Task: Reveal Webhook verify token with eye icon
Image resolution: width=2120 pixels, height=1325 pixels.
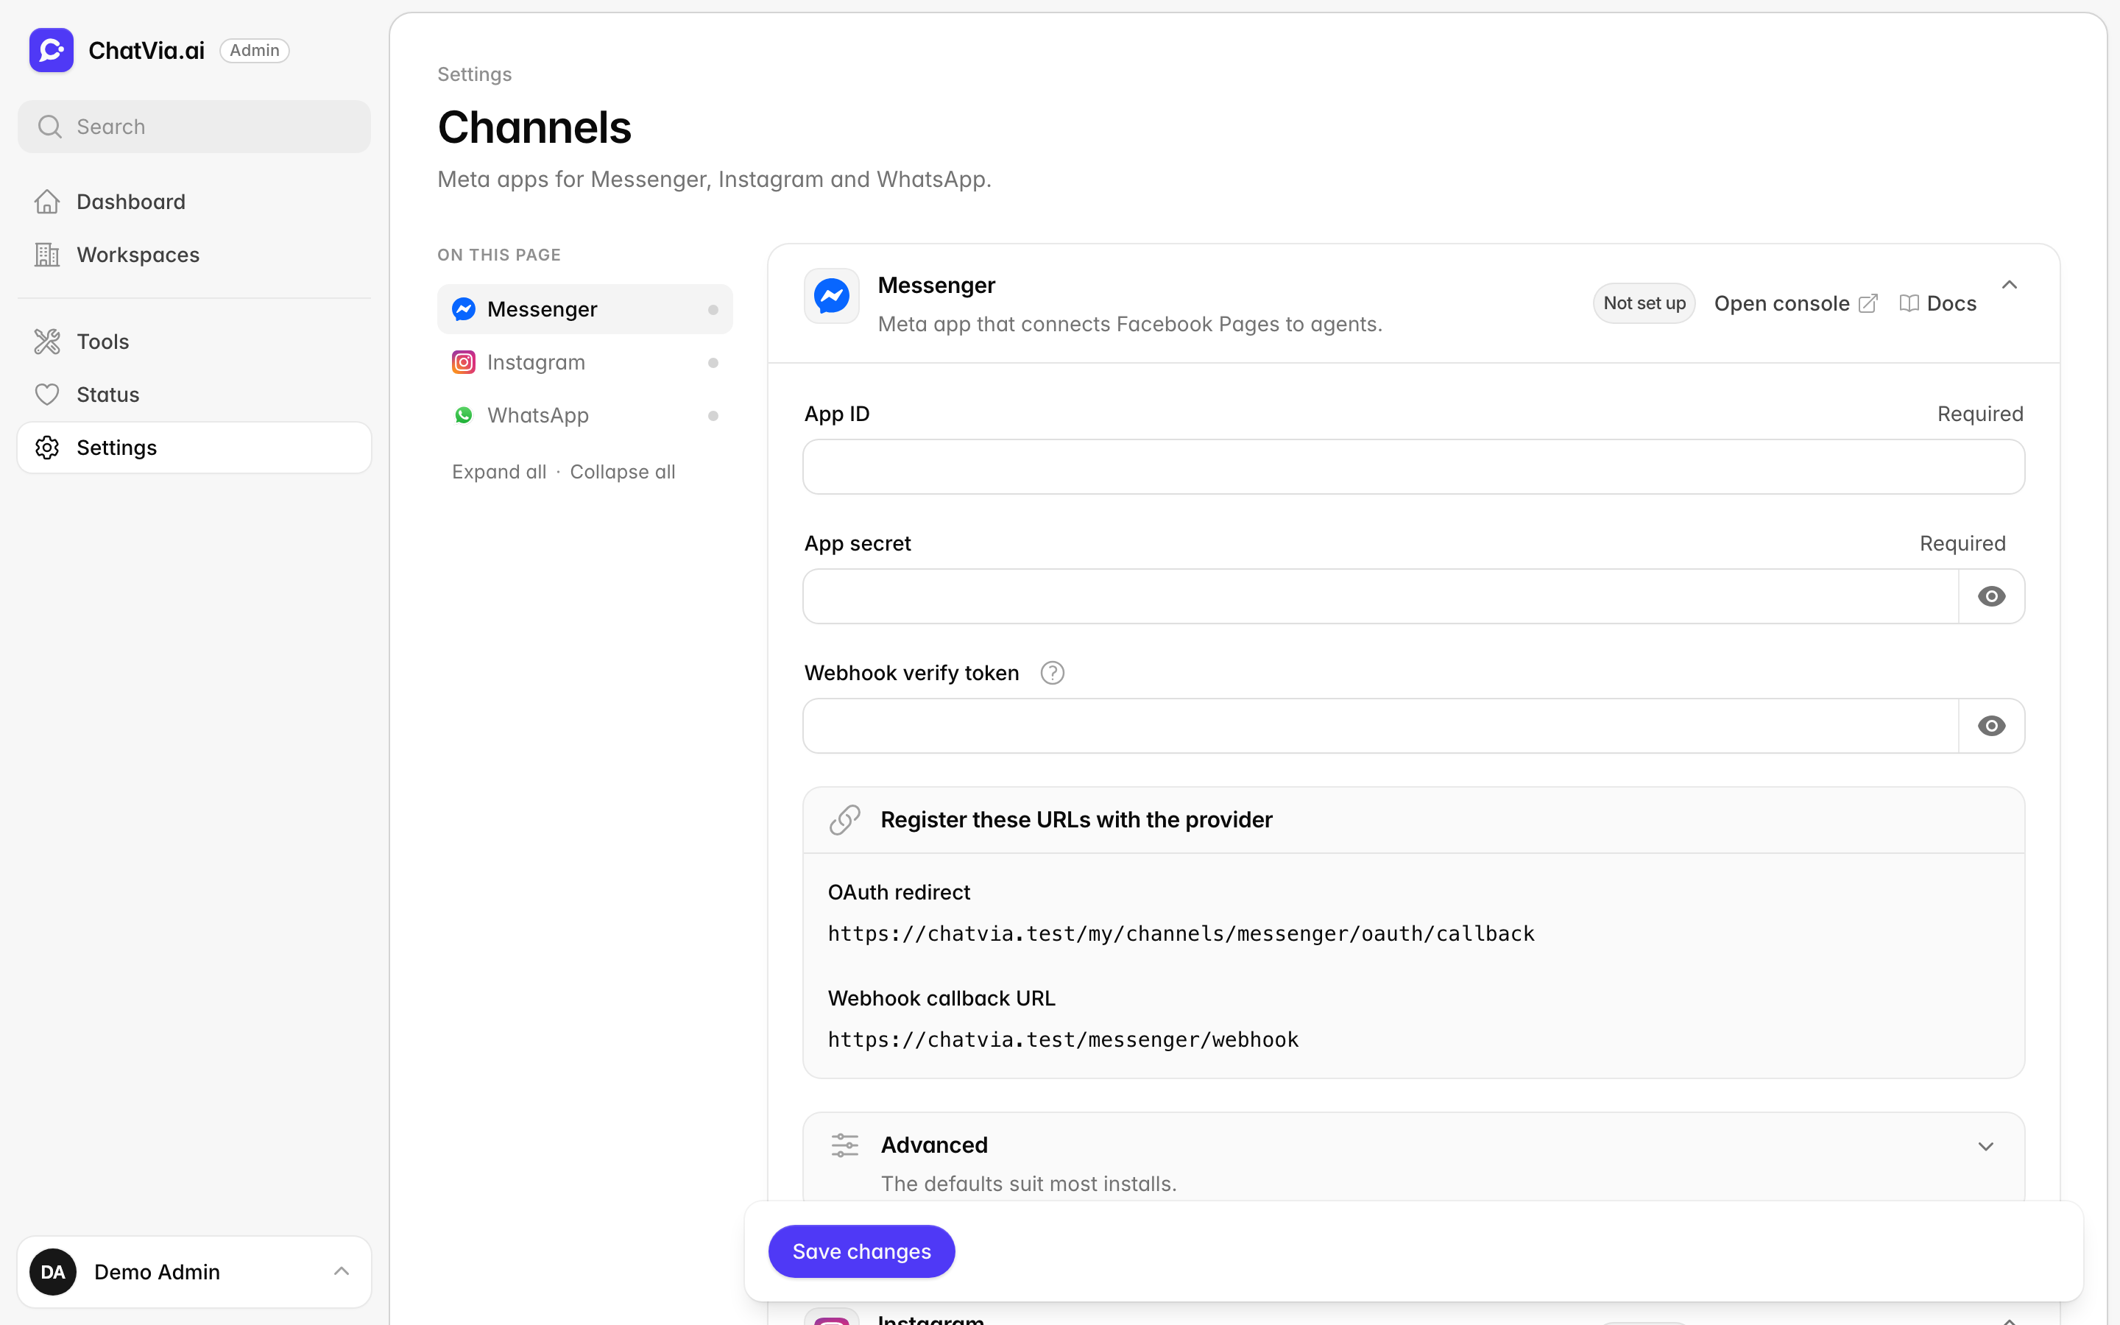Action: (x=1991, y=727)
